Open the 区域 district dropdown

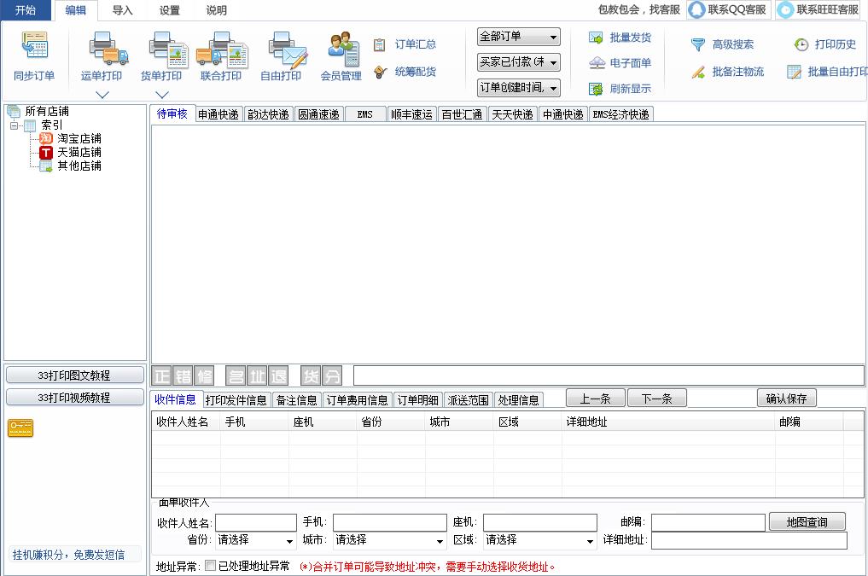[539, 540]
